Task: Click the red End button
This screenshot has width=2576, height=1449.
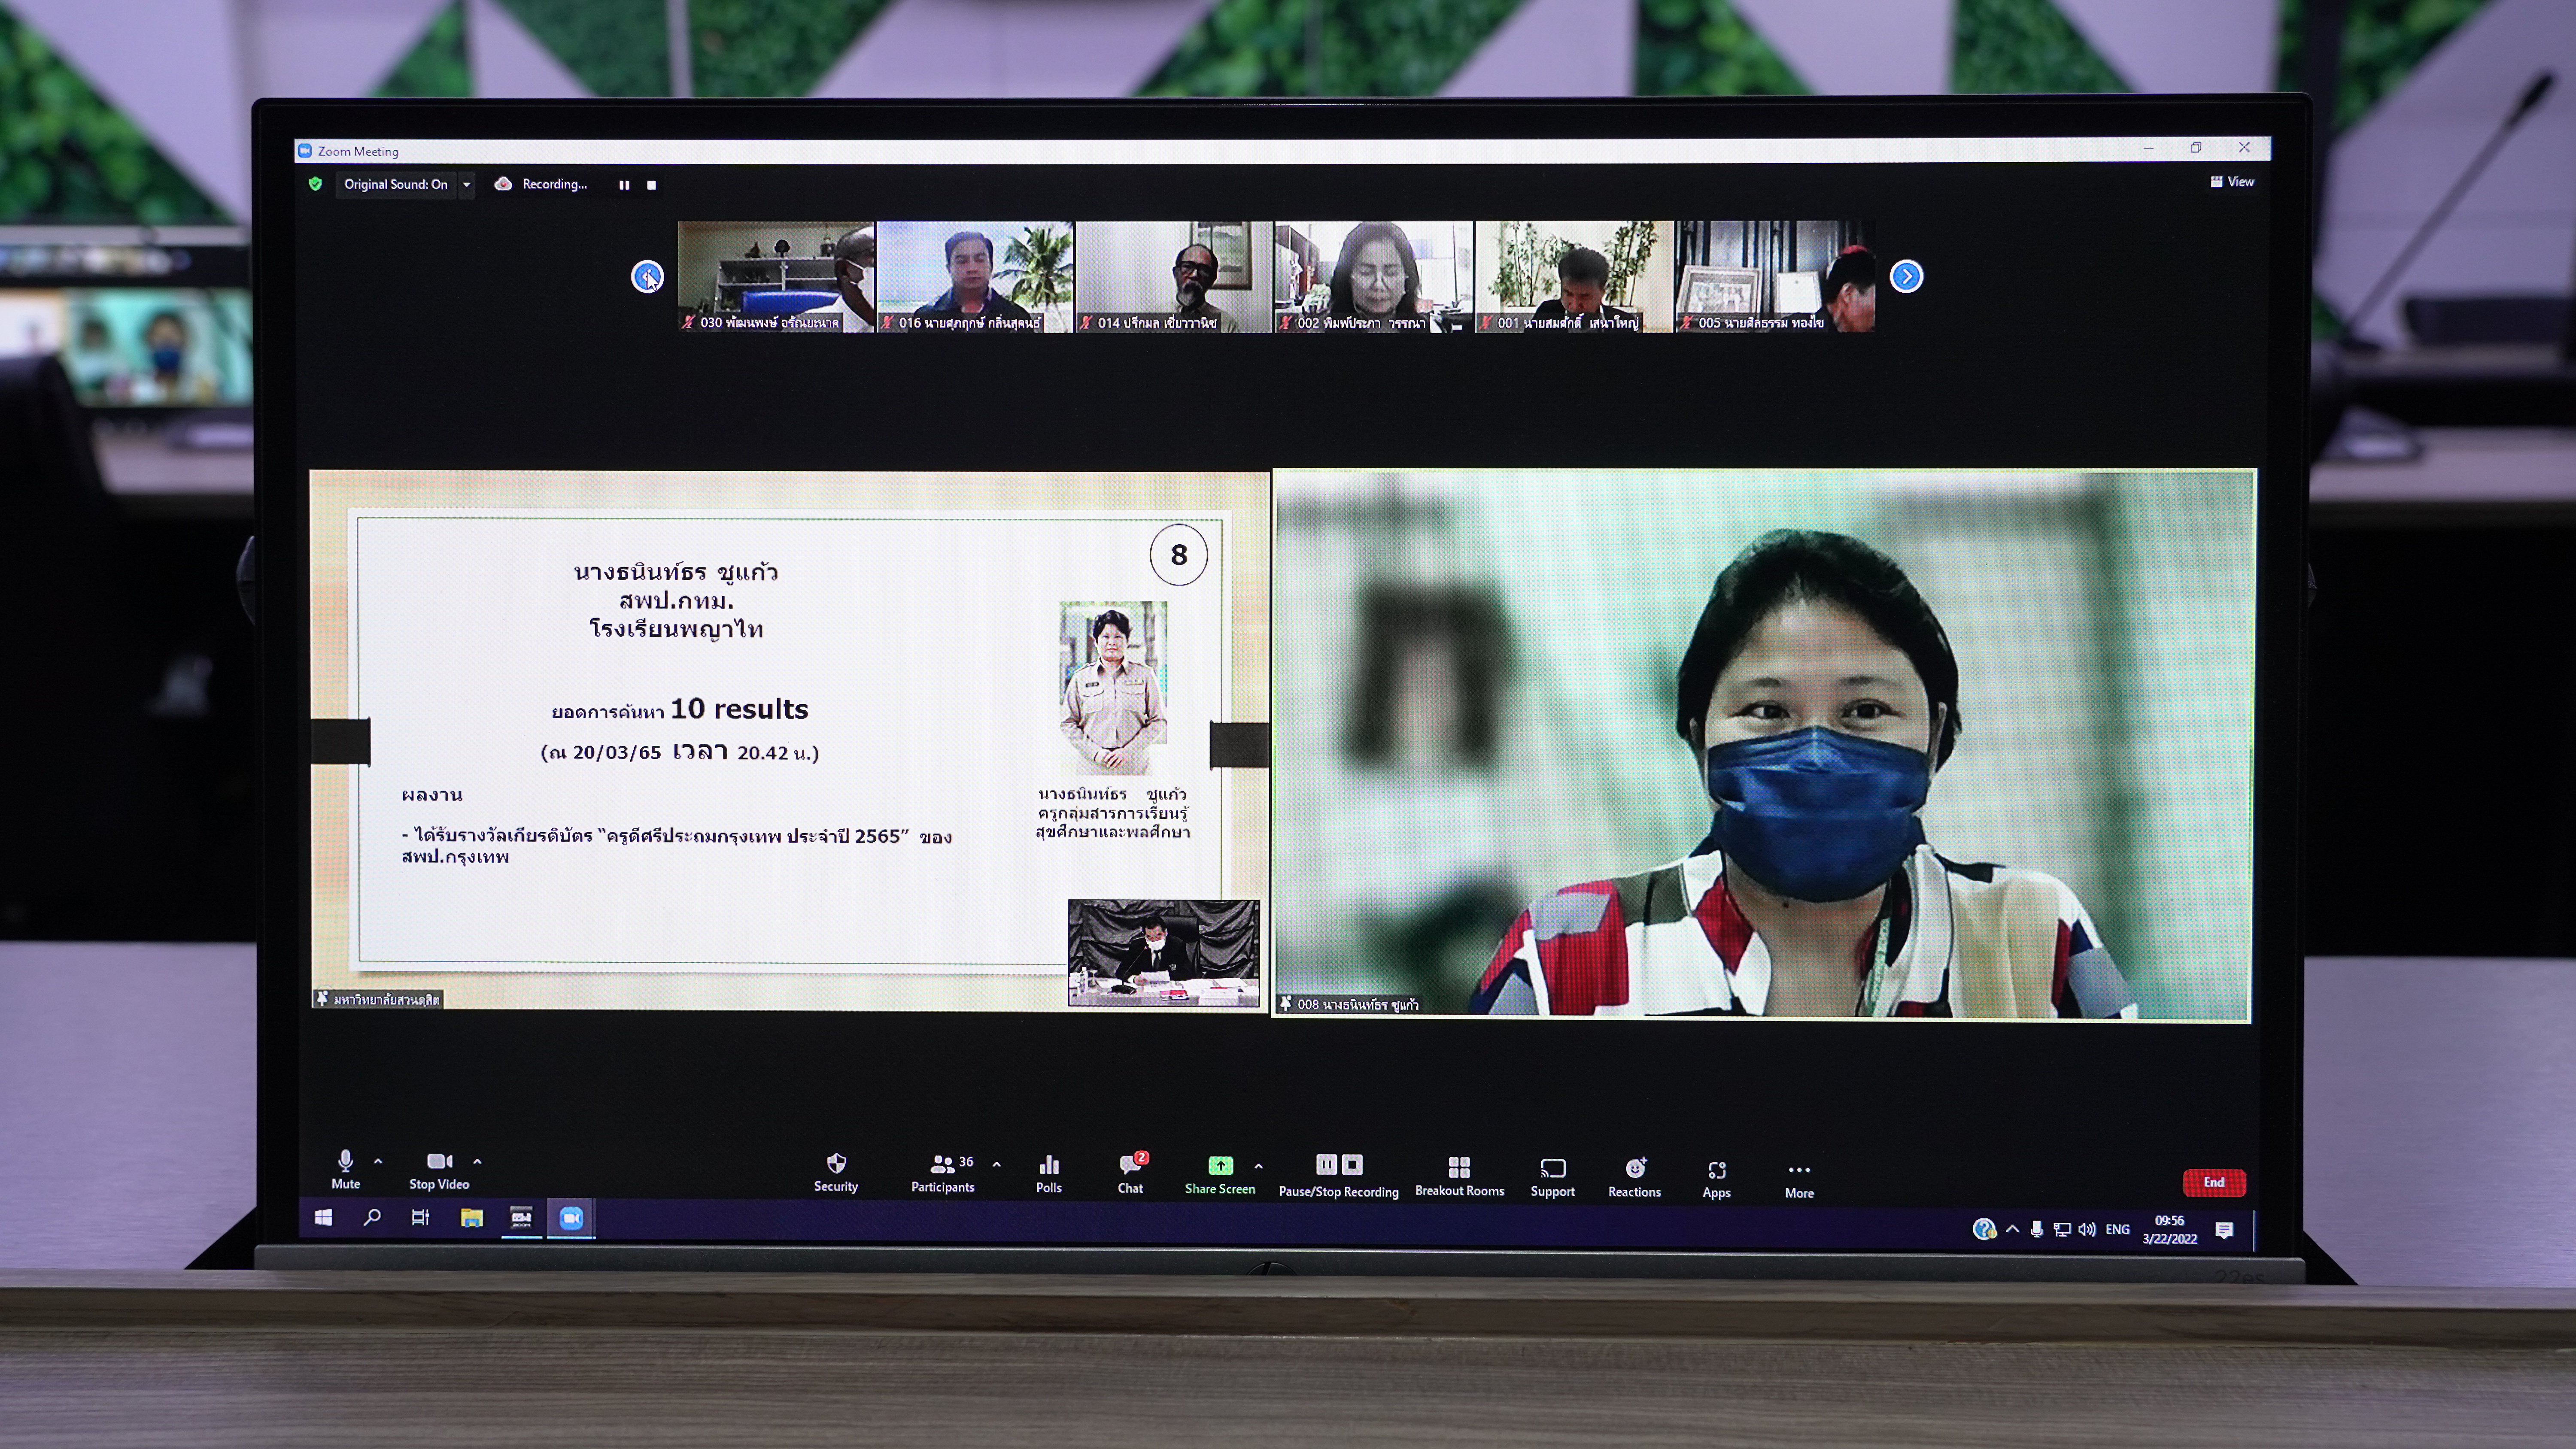Action: click(x=2213, y=1182)
